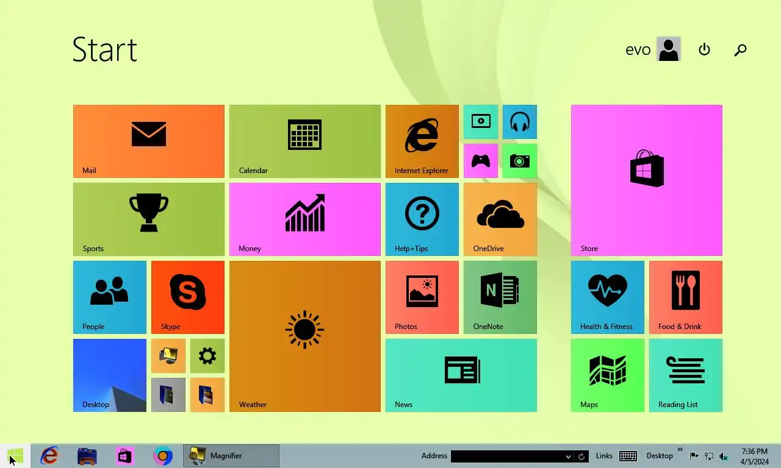Click the evo user account picture
The width and height of the screenshot is (781, 468).
(668, 49)
